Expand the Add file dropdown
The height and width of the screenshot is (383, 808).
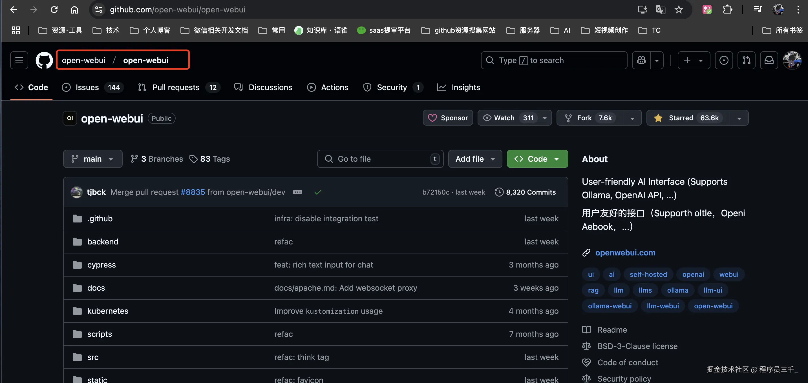pyautogui.click(x=475, y=159)
